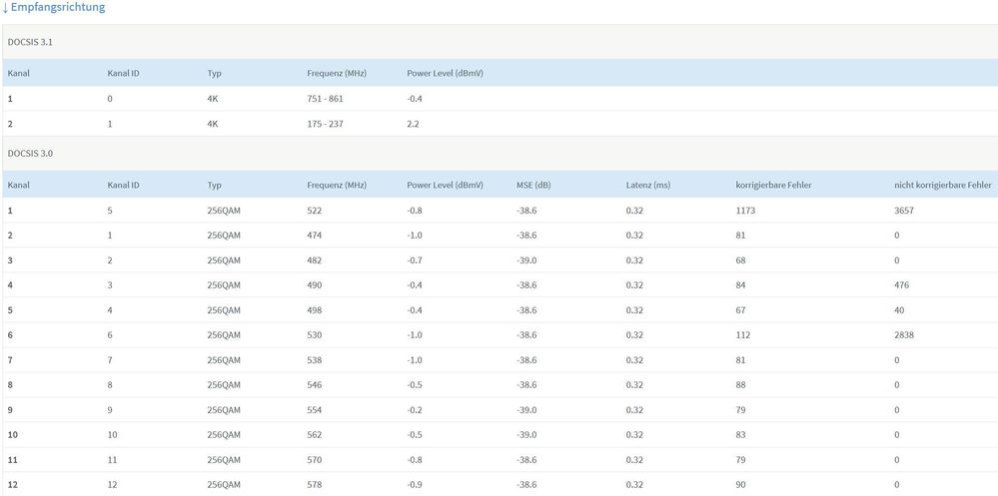Click 256QAM type in the 570 MHz row

point(224,460)
